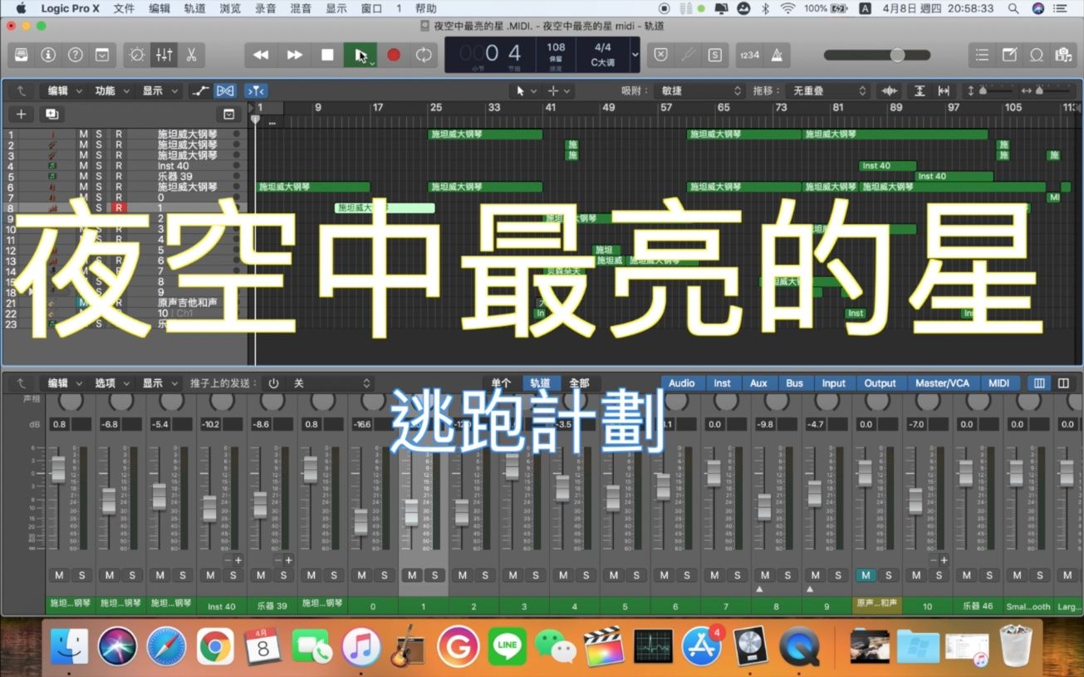Open the Command-click marquee tool menu
The height and width of the screenshot is (677, 1084).
pos(558,90)
